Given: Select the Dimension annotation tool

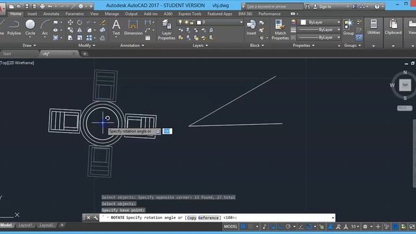Looking at the screenshot, I should pyautogui.click(x=133, y=27).
